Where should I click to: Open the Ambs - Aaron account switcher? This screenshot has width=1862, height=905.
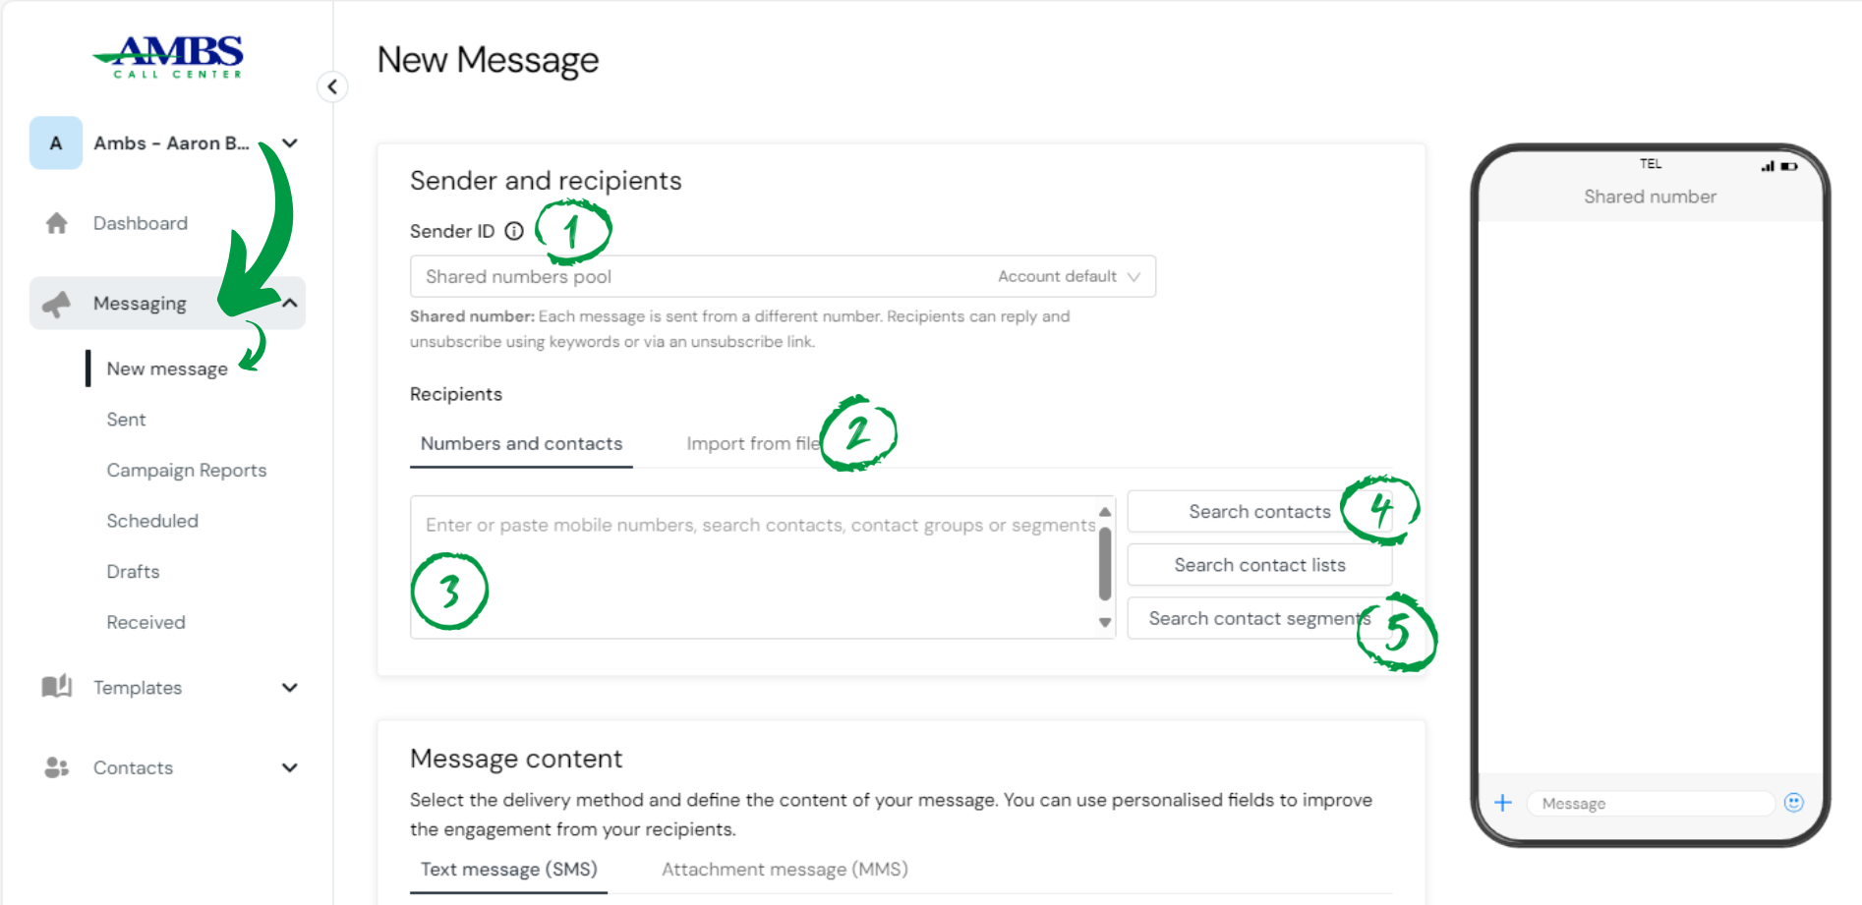click(167, 143)
